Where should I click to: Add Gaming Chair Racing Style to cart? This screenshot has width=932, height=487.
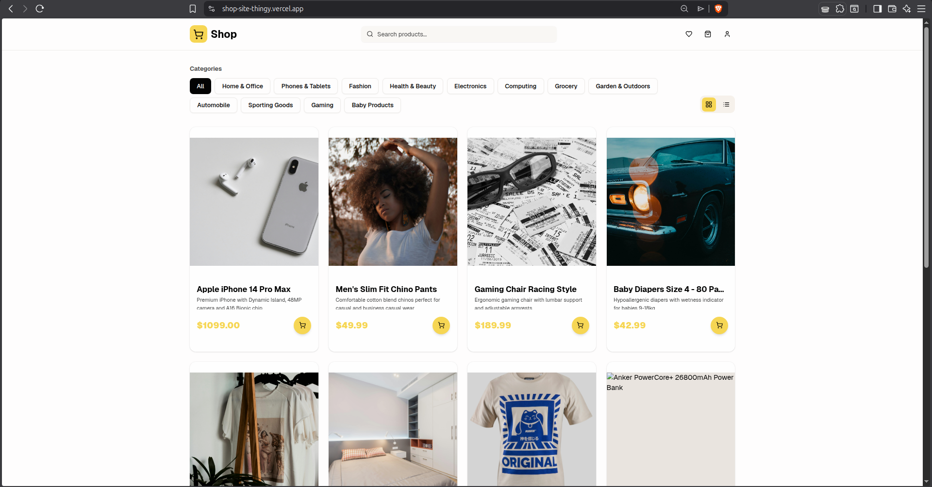tap(580, 325)
